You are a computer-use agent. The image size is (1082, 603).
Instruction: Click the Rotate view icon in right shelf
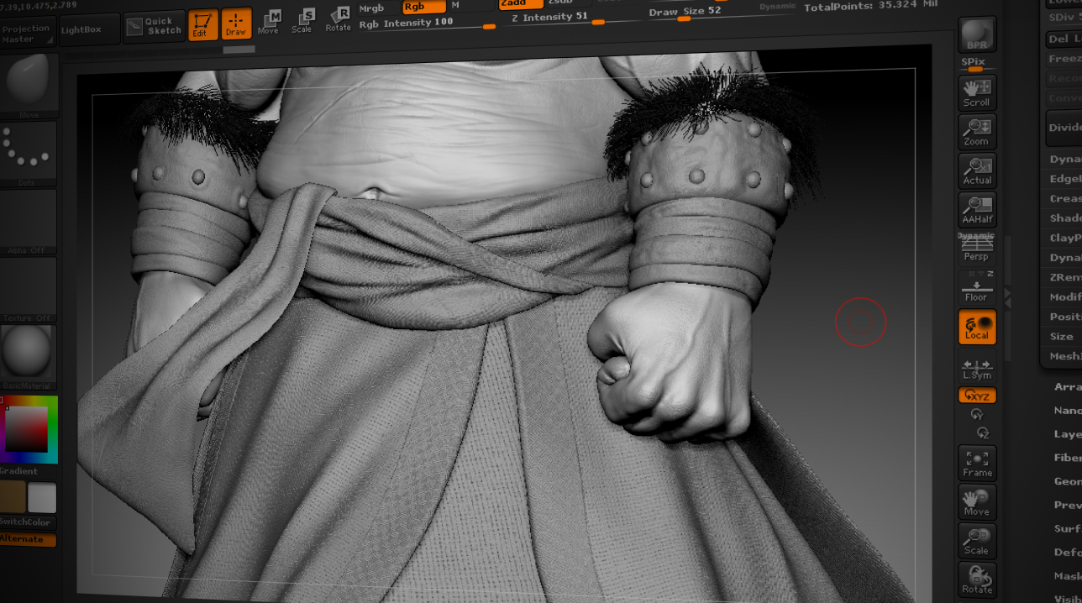click(x=977, y=579)
